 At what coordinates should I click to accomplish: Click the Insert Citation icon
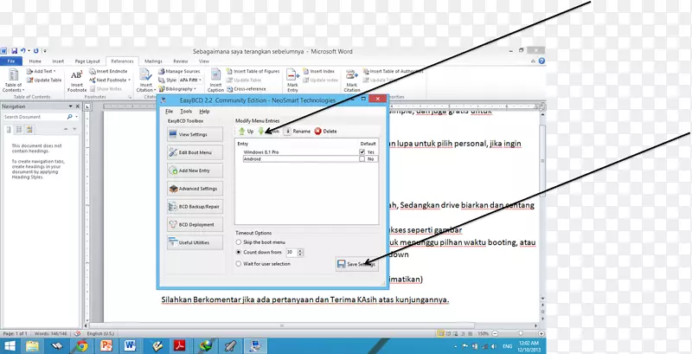point(145,74)
